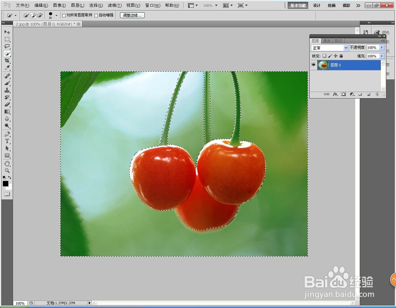This screenshot has height=308, width=396.
Task: Open the 编辑(E) menu
Action: click(x=41, y=5)
